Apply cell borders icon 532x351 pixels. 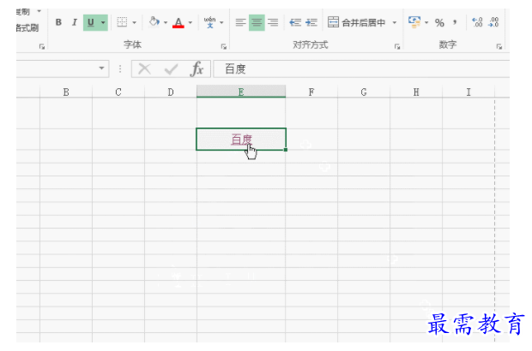point(122,22)
